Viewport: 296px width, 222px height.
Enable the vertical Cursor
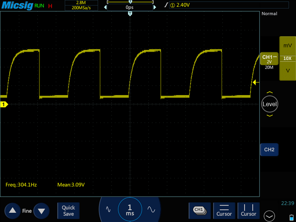point(248,210)
